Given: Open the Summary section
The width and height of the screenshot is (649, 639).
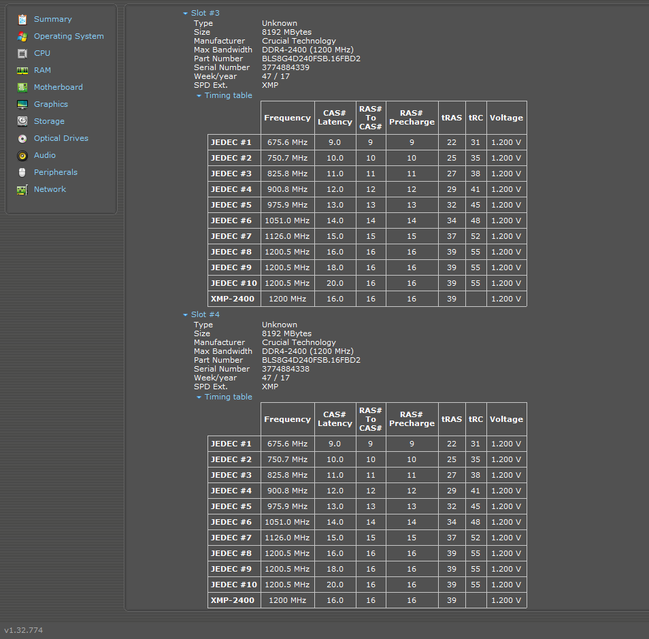Looking at the screenshot, I should (52, 19).
